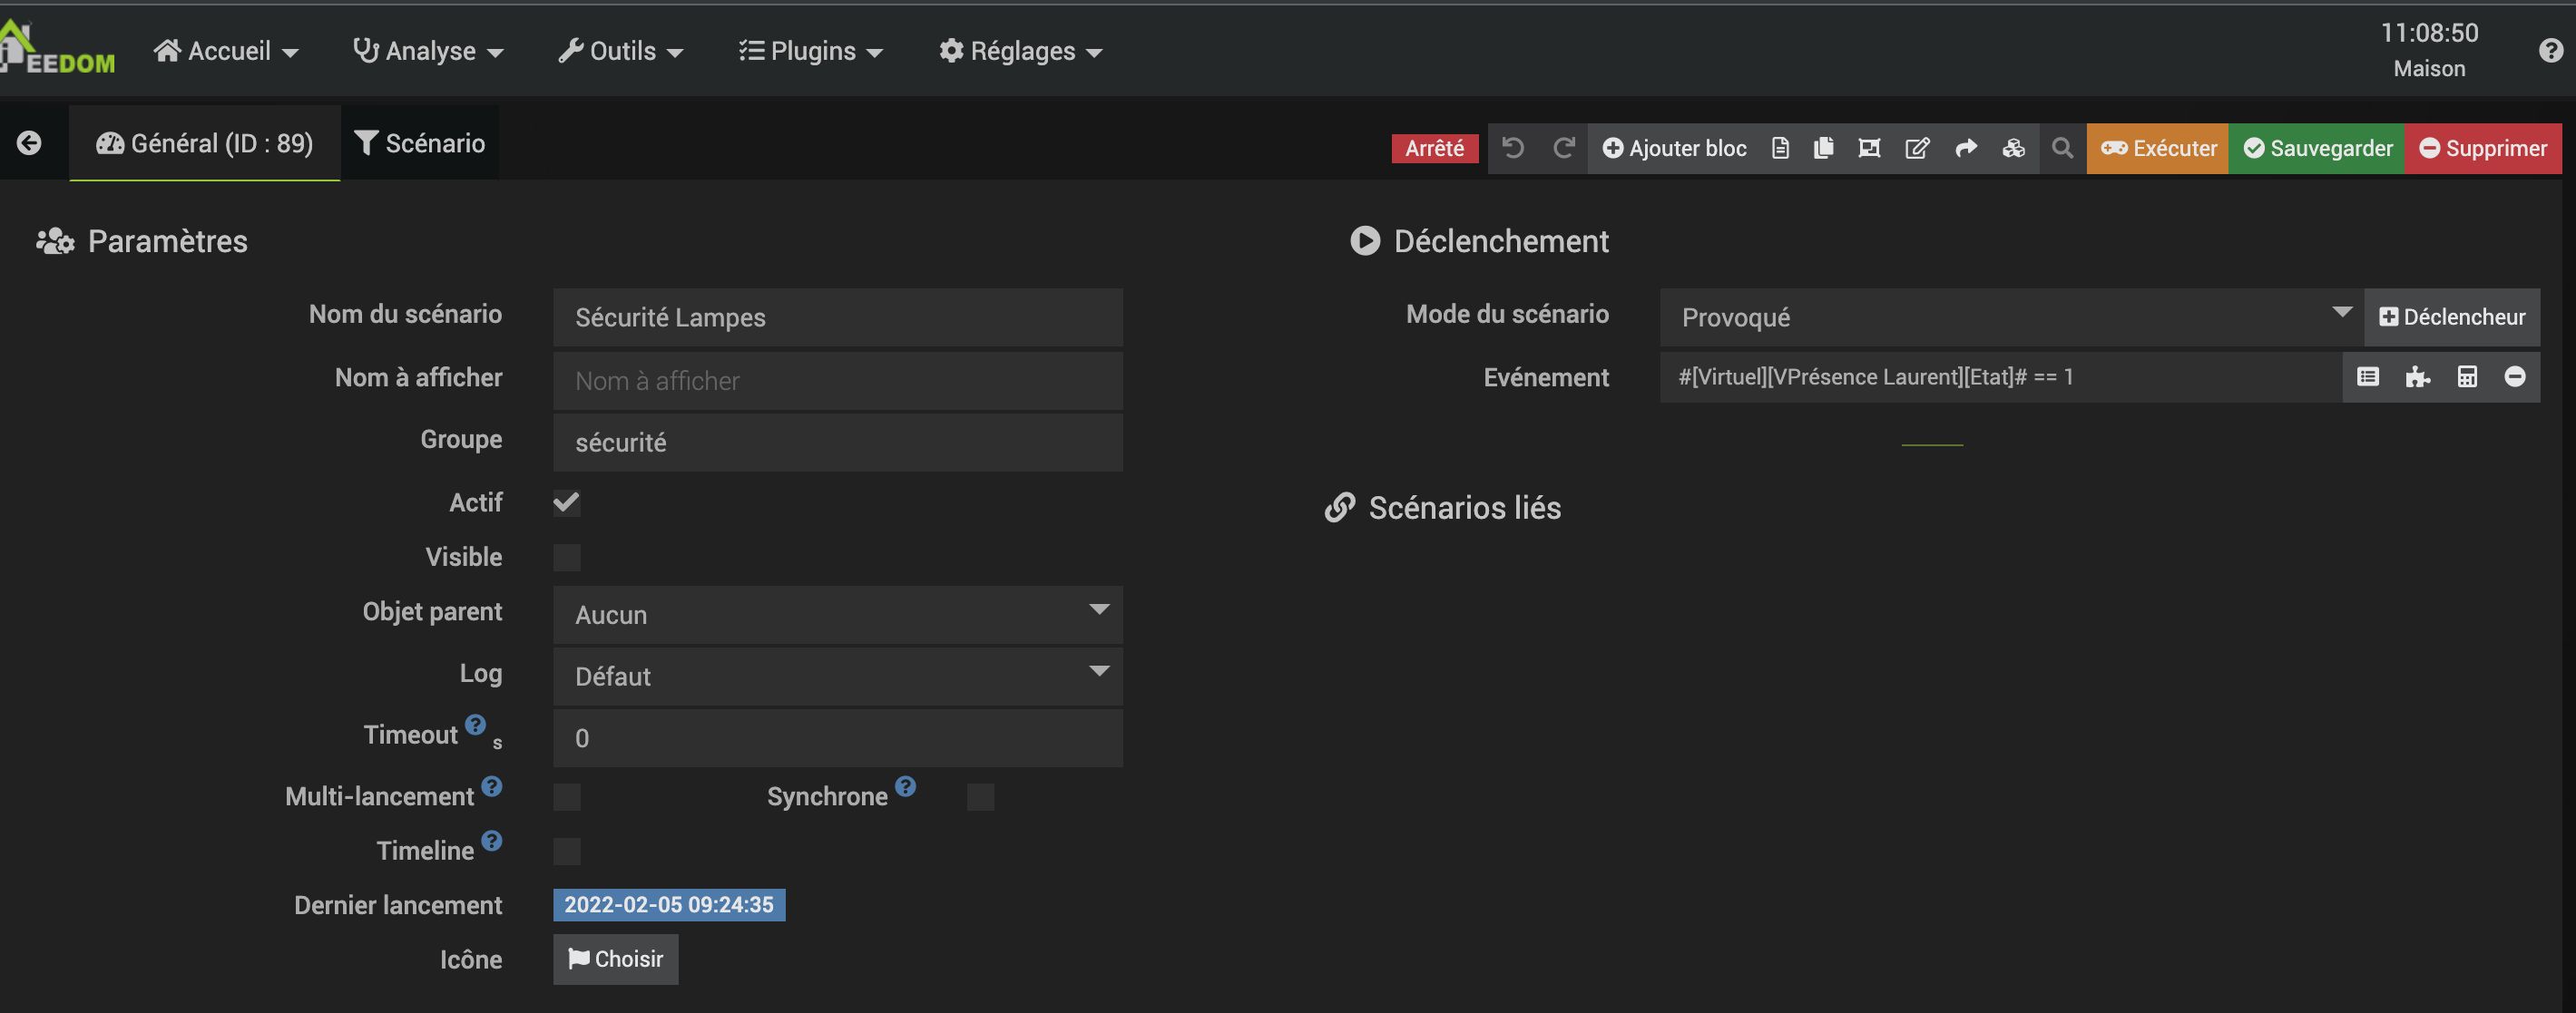Image resolution: width=2576 pixels, height=1013 pixels.
Task: Click the duplicate/copy scenario icon
Action: (1823, 148)
